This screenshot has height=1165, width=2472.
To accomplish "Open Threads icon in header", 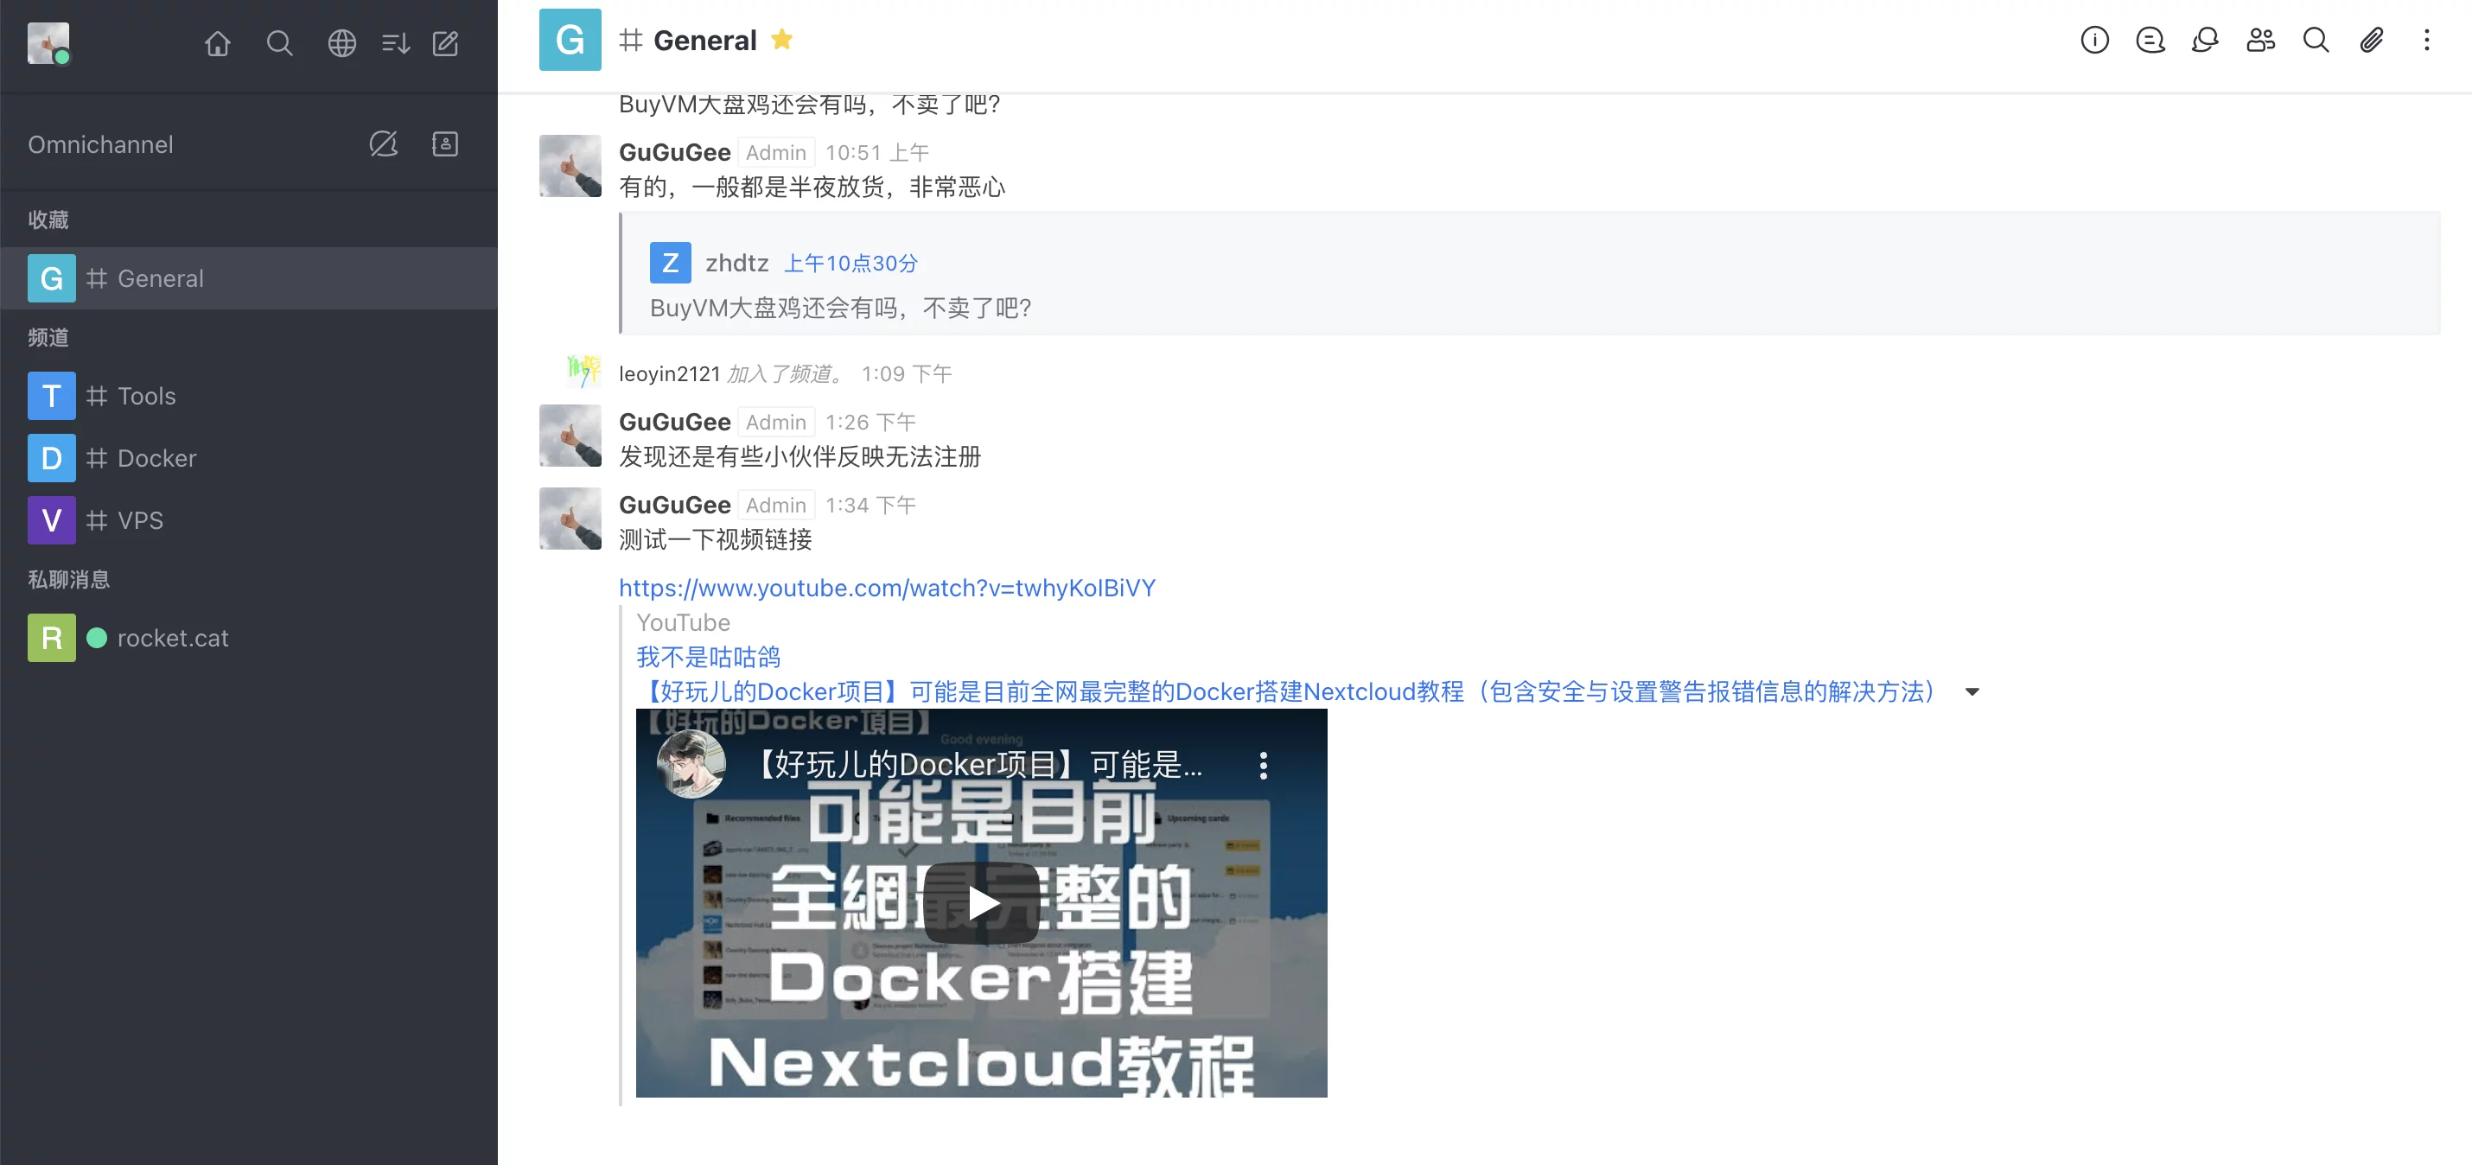I will click(x=2150, y=40).
